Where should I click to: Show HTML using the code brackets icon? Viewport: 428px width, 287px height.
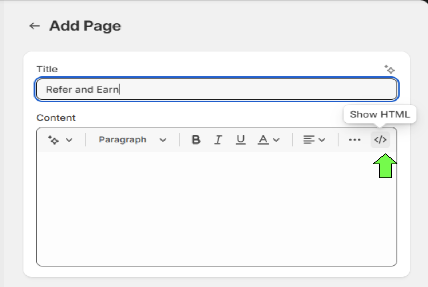(380, 140)
